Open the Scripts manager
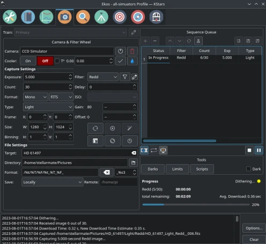 click(202, 169)
